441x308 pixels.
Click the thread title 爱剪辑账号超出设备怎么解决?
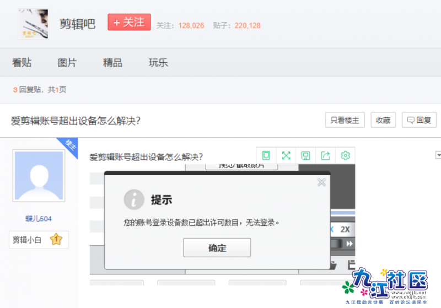(76, 121)
